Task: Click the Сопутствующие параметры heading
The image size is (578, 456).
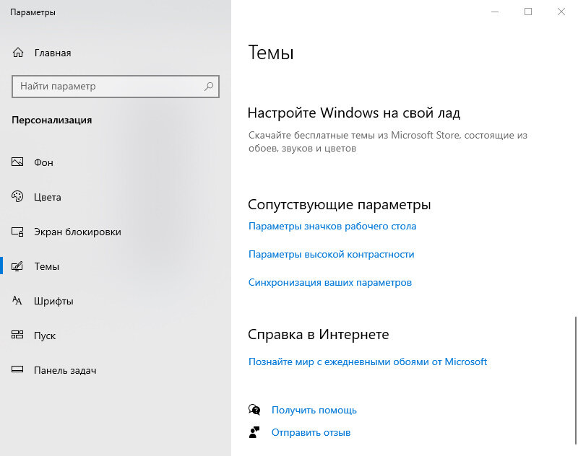Action: [x=339, y=205]
